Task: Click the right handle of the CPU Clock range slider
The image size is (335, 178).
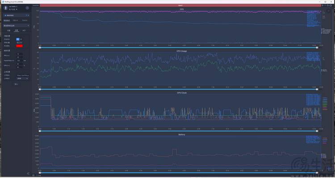Action: pyautogui.click(x=317, y=131)
